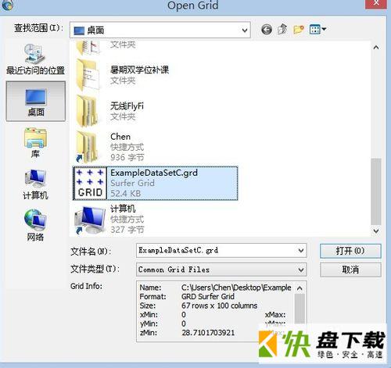Close the Open Grid dialog
The width and height of the screenshot is (391, 368).
pyautogui.click(x=376, y=4)
